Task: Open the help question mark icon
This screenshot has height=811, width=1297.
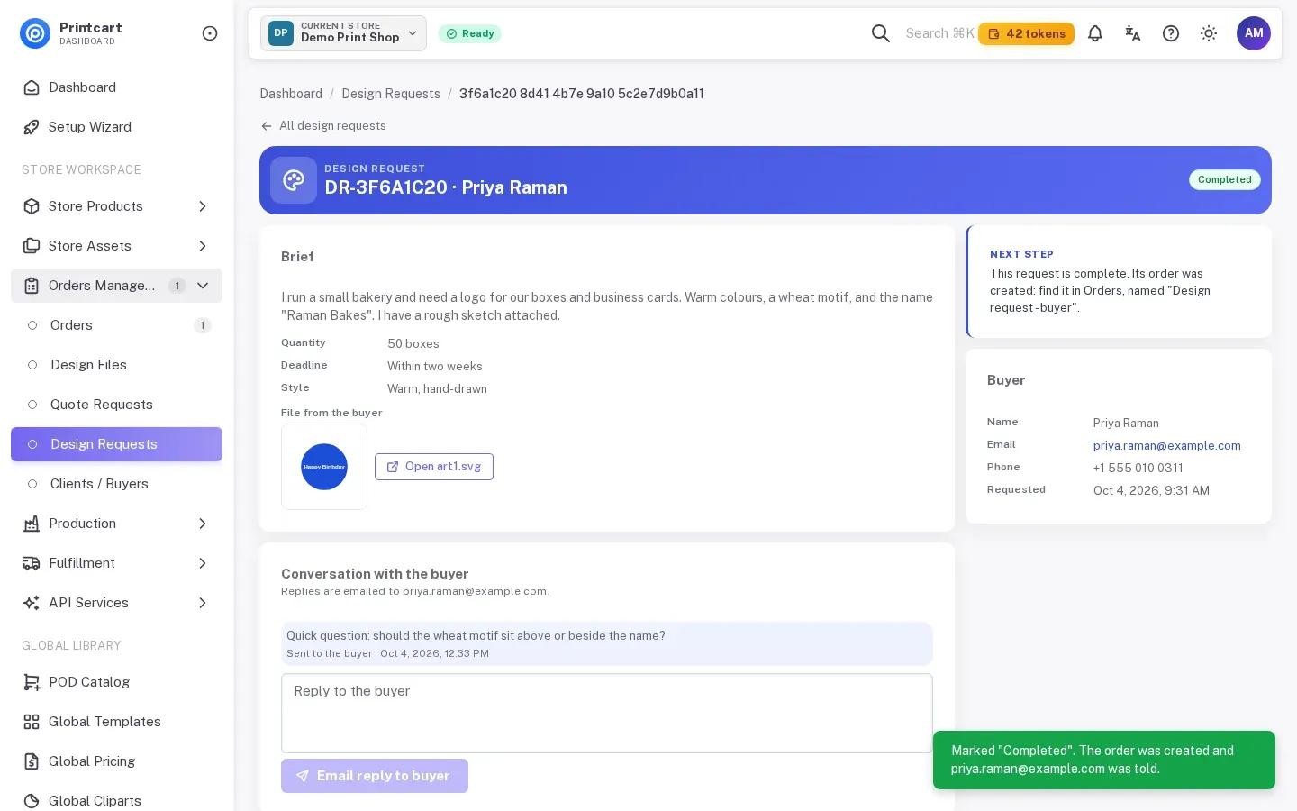Action: pos(1171,33)
